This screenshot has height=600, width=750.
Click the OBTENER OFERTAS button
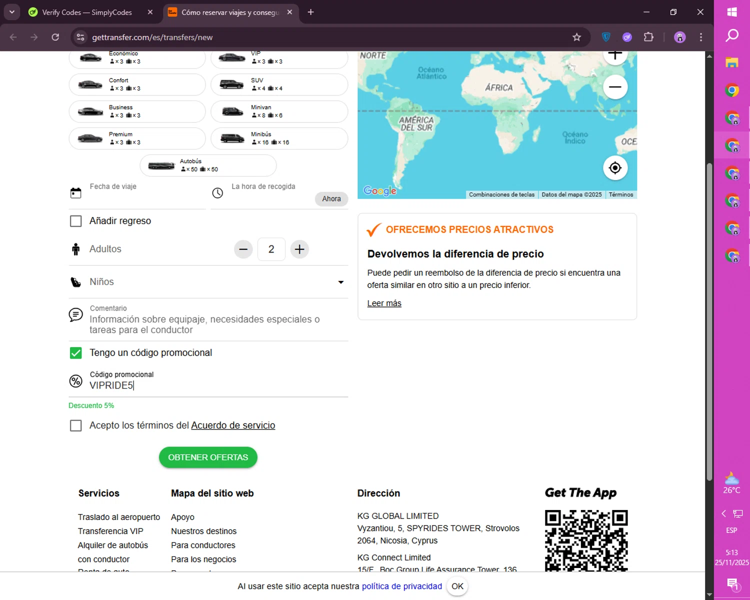(x=208, y=457)
